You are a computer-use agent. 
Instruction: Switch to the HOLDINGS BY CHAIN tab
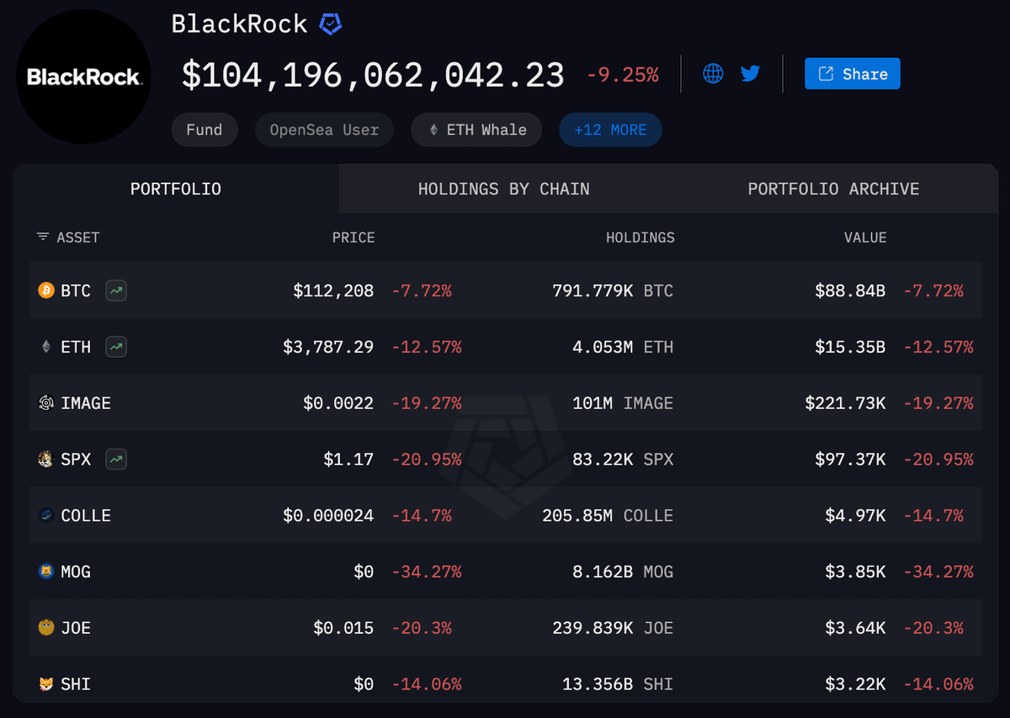click(503, 189)
